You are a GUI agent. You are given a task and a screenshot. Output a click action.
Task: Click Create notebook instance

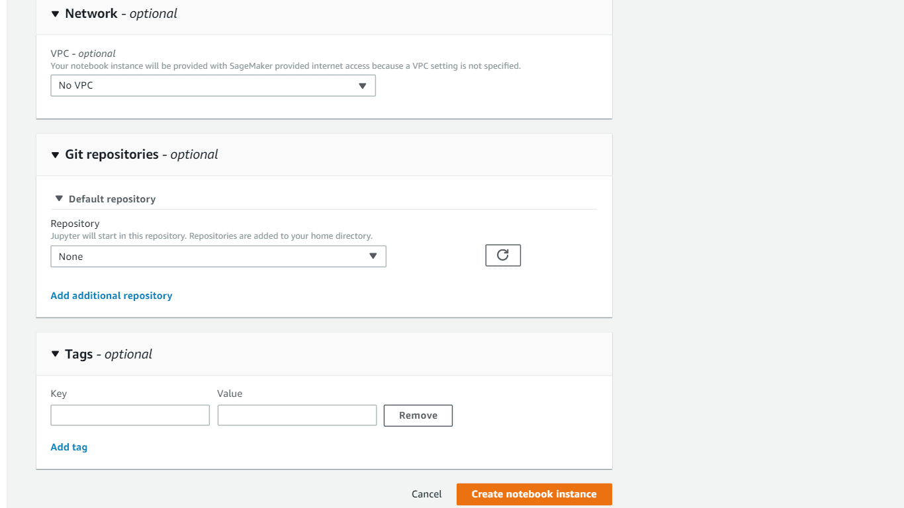point(533,493)
